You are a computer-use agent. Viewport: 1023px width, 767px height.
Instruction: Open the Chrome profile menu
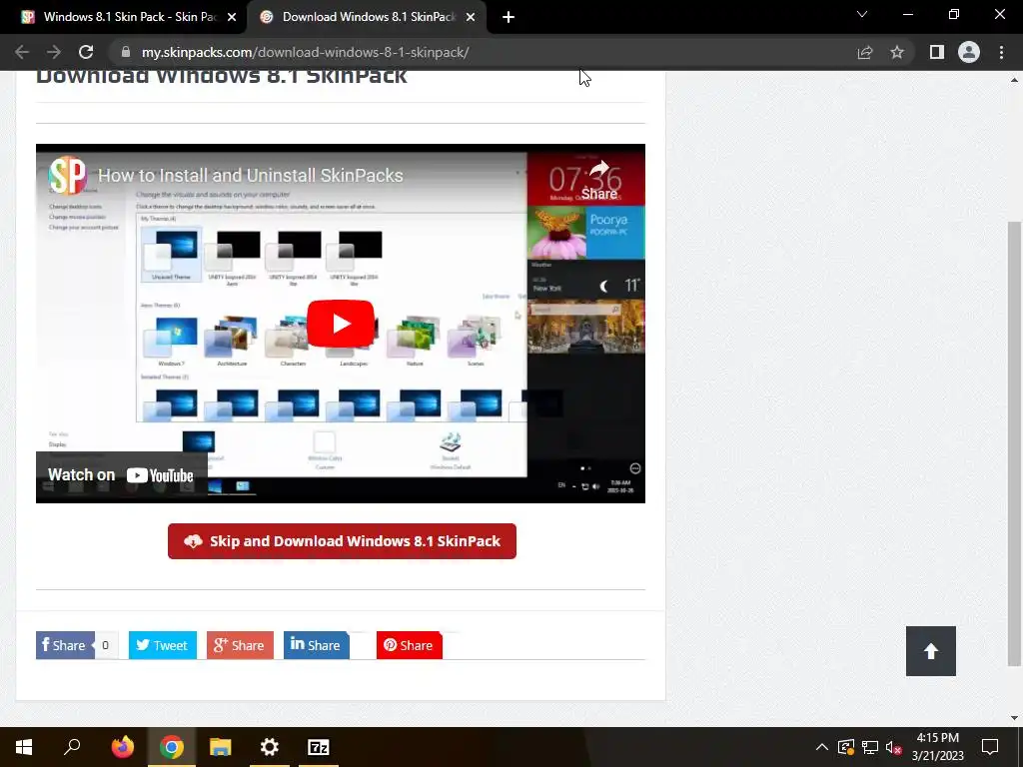969,52
